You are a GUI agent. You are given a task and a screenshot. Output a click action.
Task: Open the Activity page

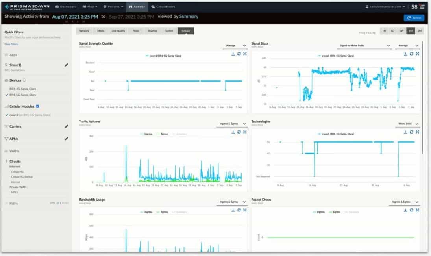pyautogui.click(x=137, y=7)
